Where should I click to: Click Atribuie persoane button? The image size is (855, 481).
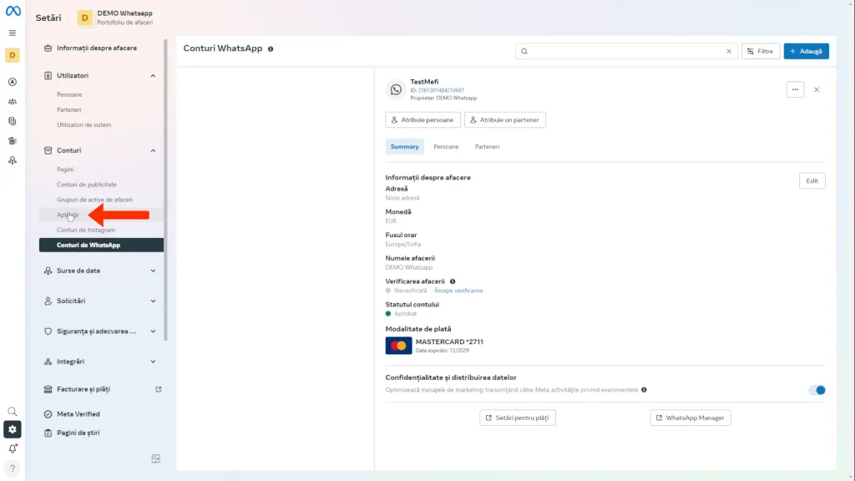[422, 120]
